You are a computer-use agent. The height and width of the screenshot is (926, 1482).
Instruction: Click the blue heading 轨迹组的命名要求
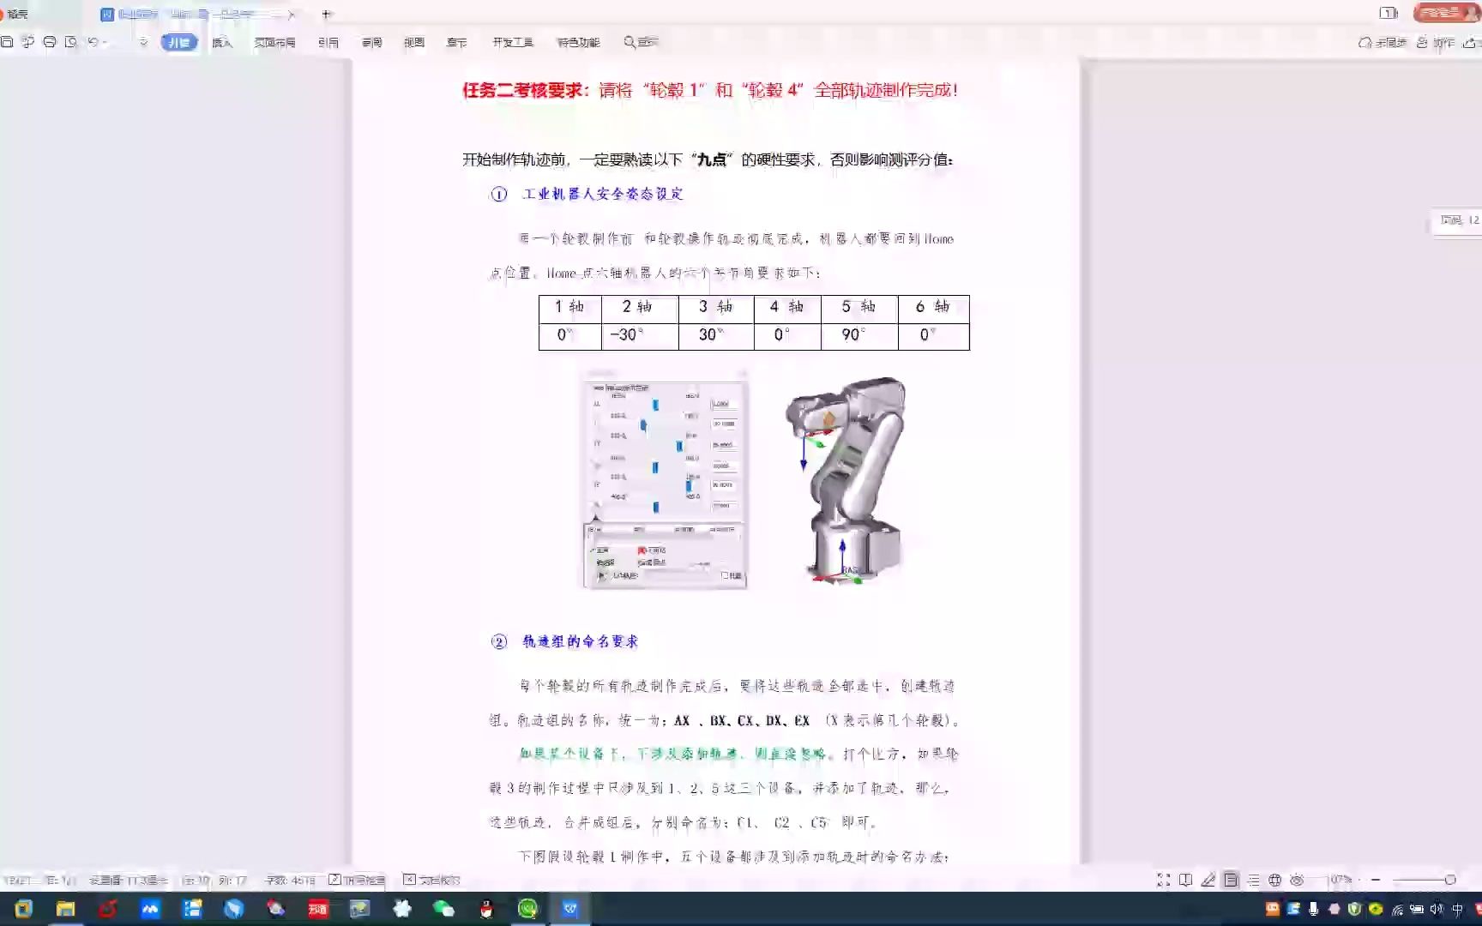pos(581,641)
